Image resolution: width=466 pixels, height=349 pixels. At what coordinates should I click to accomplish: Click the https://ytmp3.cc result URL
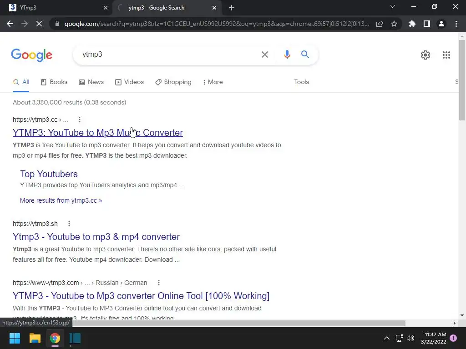click(x=35, y=120)
